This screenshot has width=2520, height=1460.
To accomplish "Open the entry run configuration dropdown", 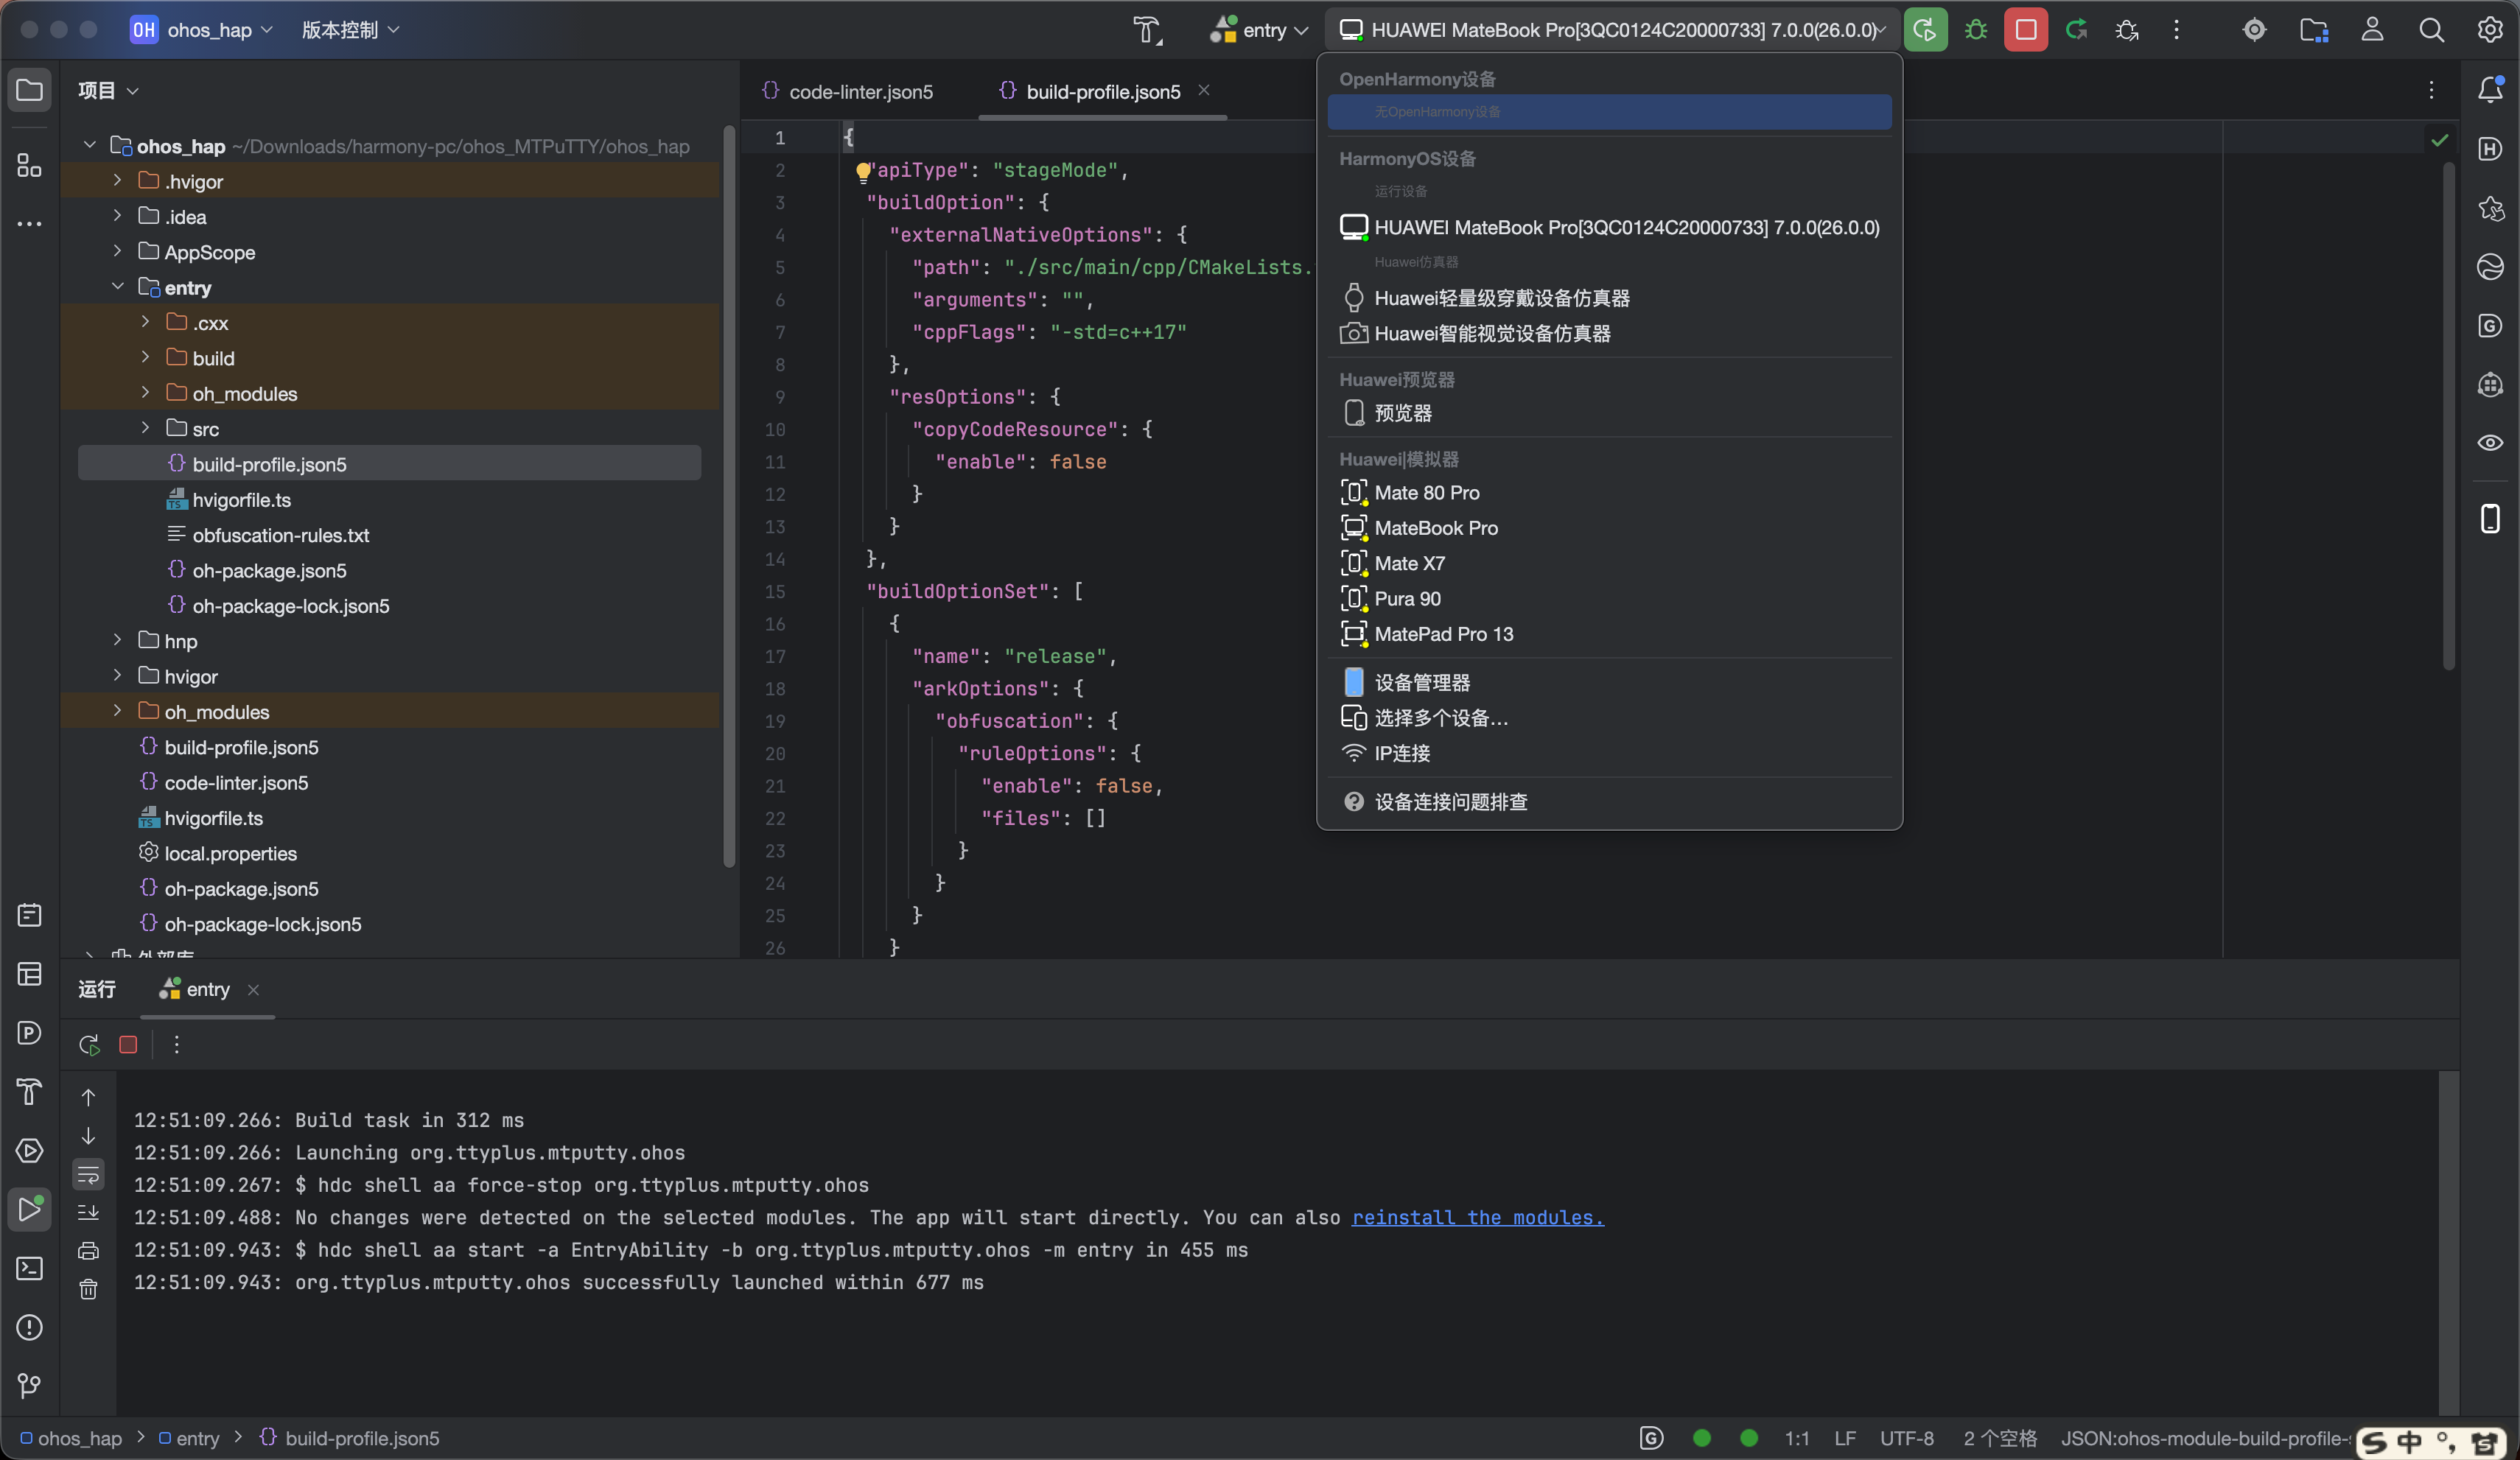I will coord(1259,30).
